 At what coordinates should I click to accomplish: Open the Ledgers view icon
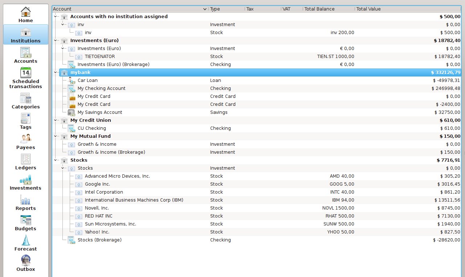point(26,159)
